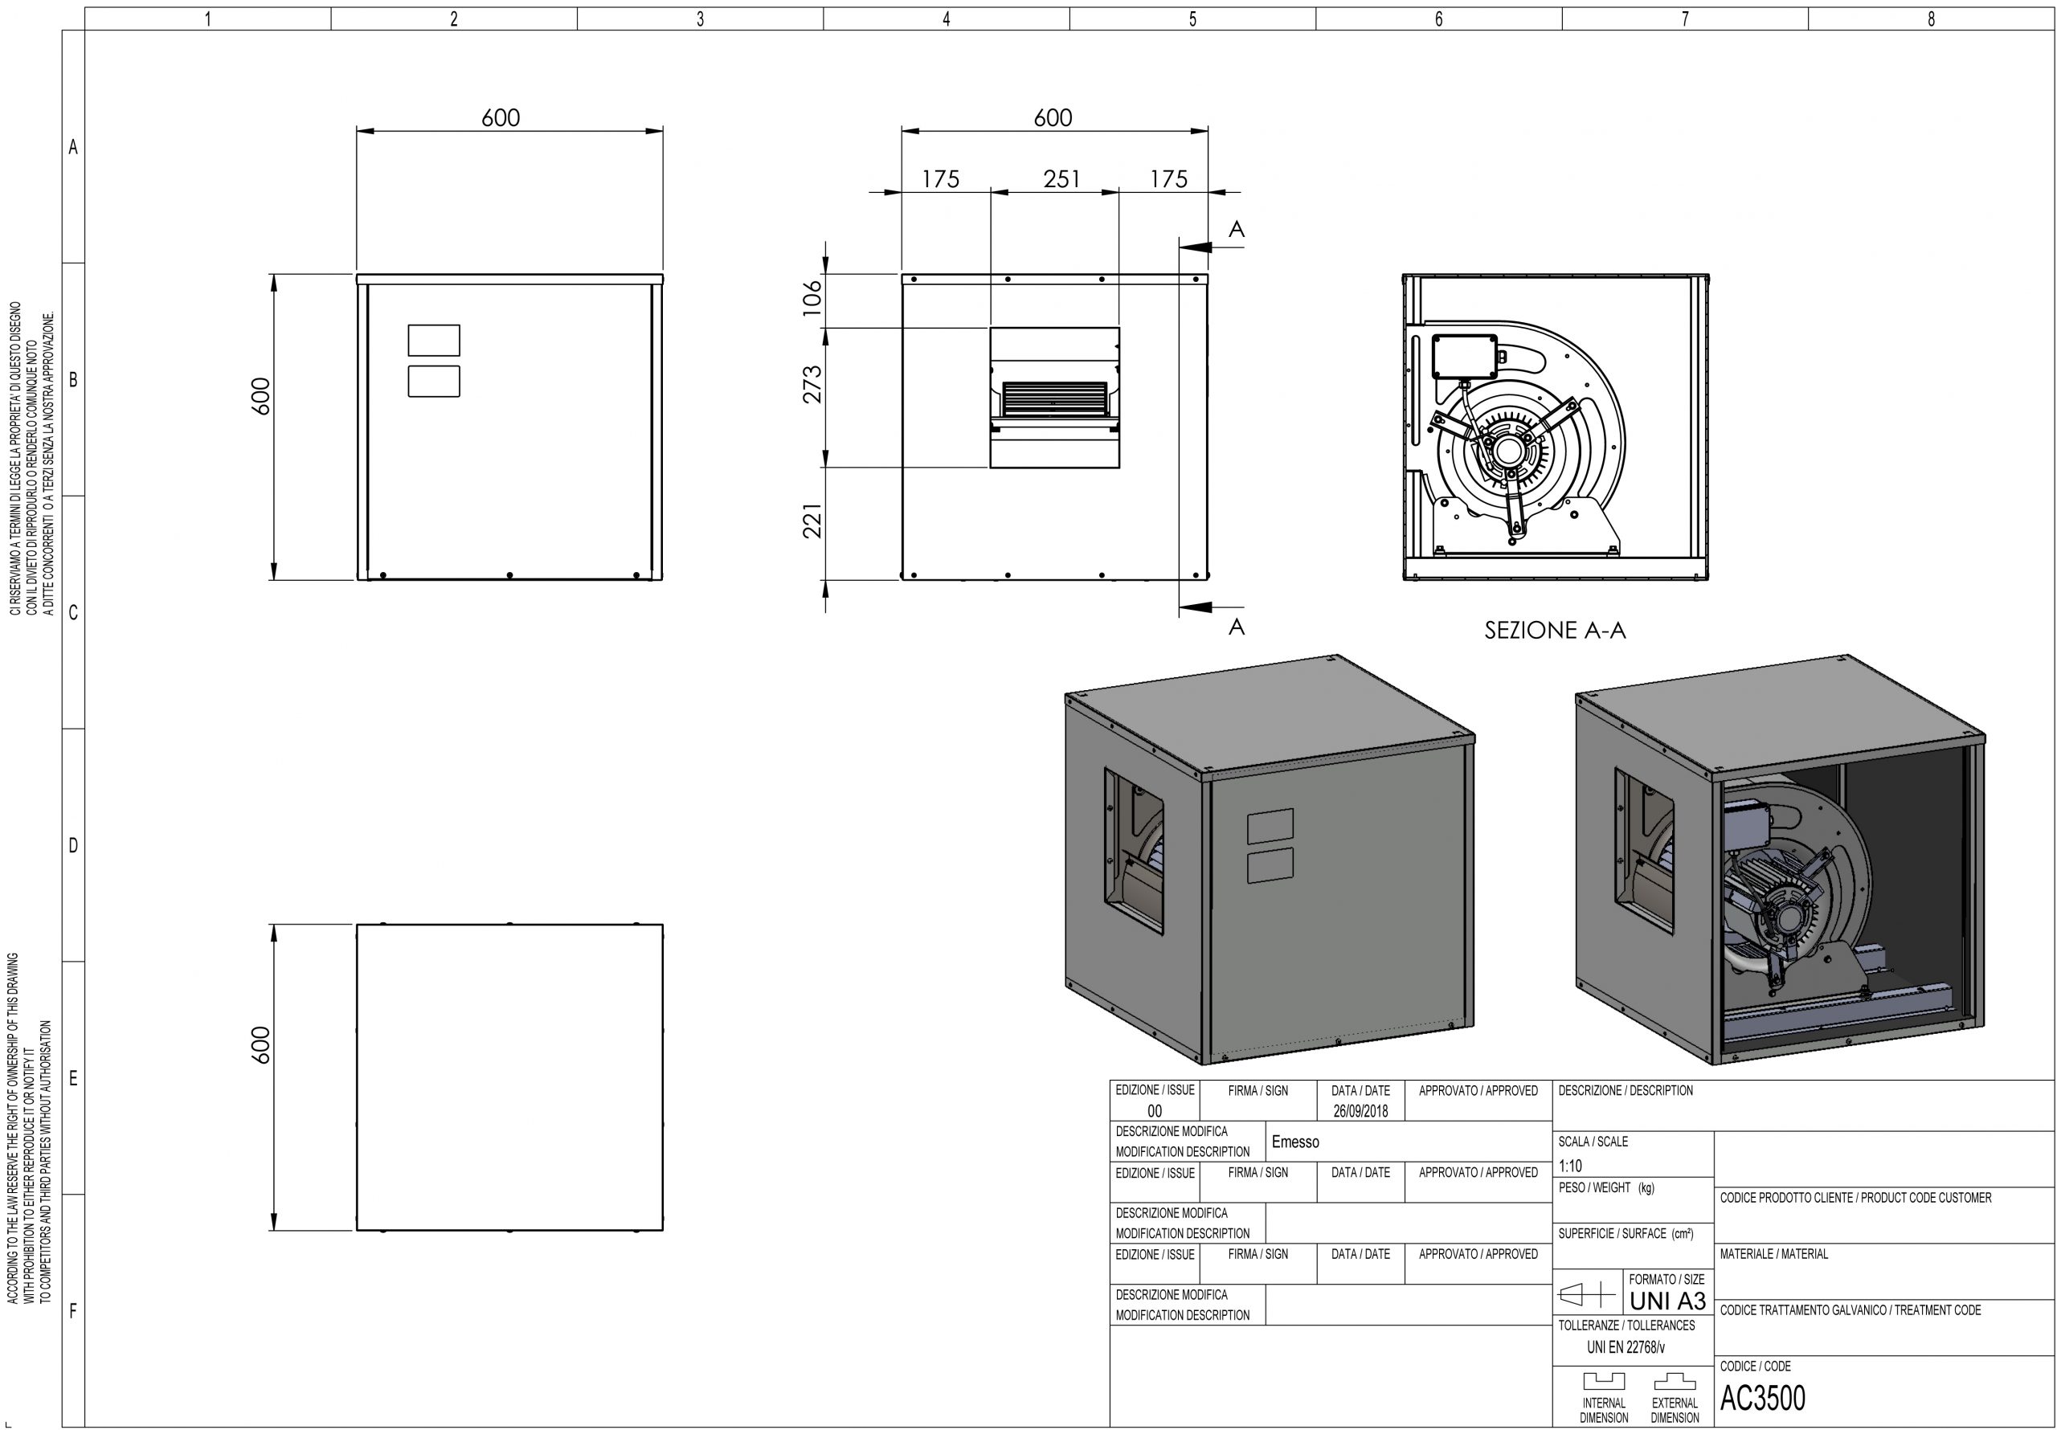Click the 273 vertical dimension
2057x1430 pixels.
point(812,384)
